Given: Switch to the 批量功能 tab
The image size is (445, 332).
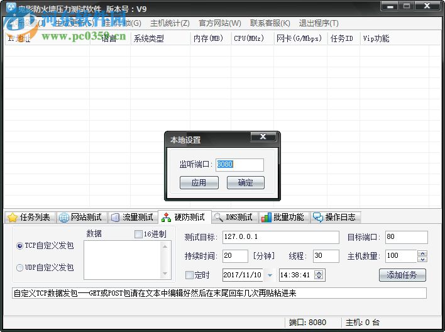Looking at the screenshot, I should [283, 218].
